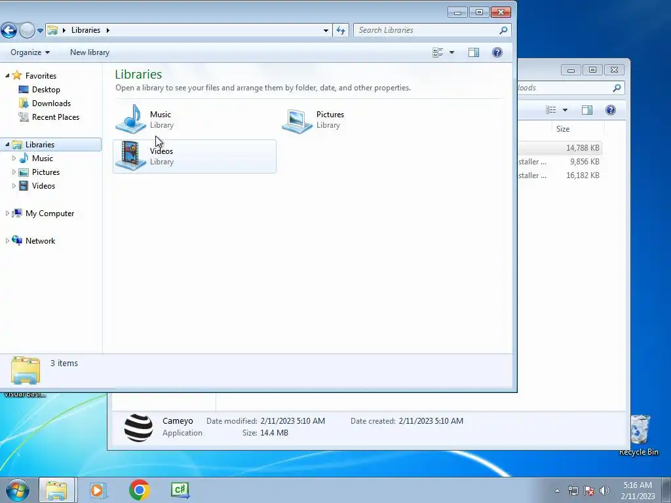The width and height of the screenshot is (671, 503).
Task: Open Recycle Bin on the desktop
Action: [x=639, y=435]
